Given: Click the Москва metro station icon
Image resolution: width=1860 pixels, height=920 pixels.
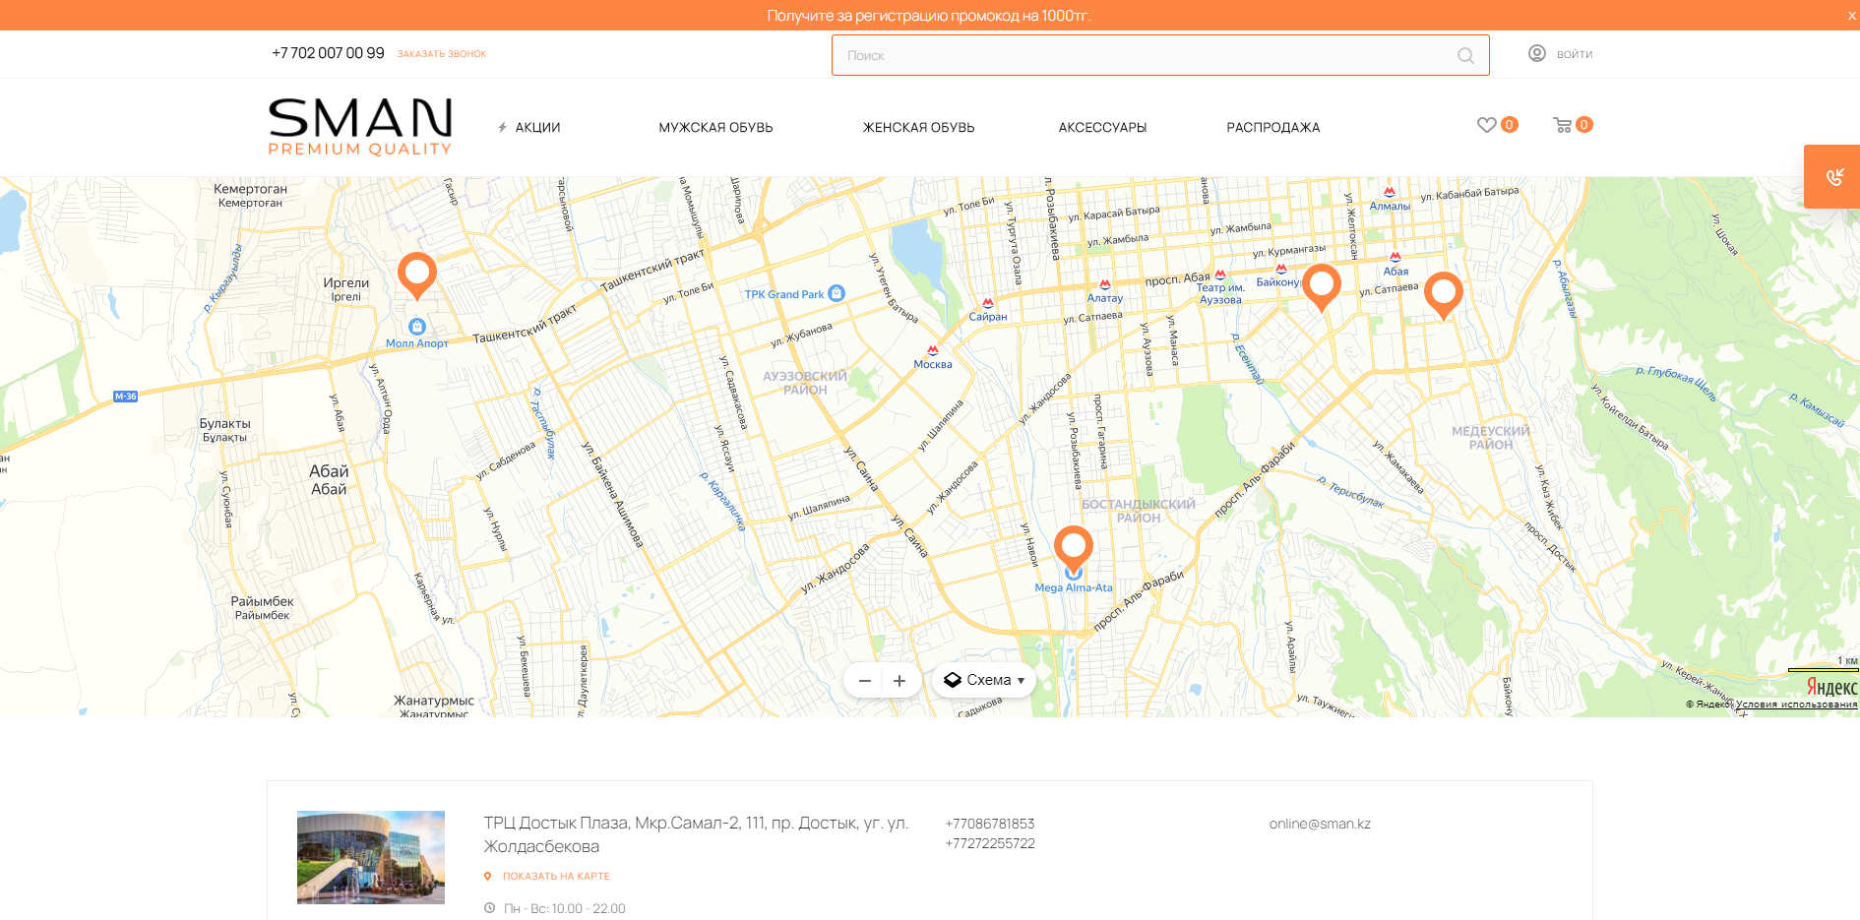Looking at the screenshot, I should pyautogui.click(x=933, y=350).
